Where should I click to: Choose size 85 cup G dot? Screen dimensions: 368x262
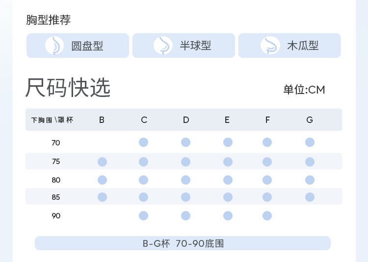click(x=310, y=197)
